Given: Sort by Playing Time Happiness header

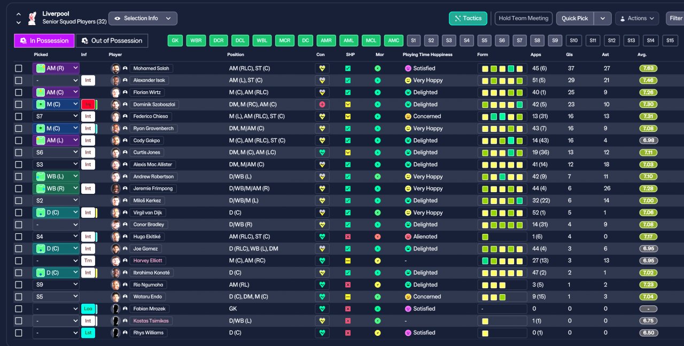Looking at the screenshot, I should click(x=428, y=54).
